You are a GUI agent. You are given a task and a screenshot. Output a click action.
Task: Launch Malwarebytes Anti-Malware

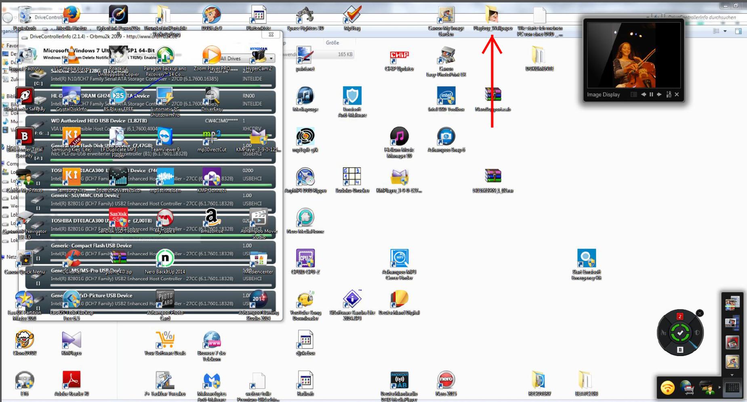click(x=212, y=387)
